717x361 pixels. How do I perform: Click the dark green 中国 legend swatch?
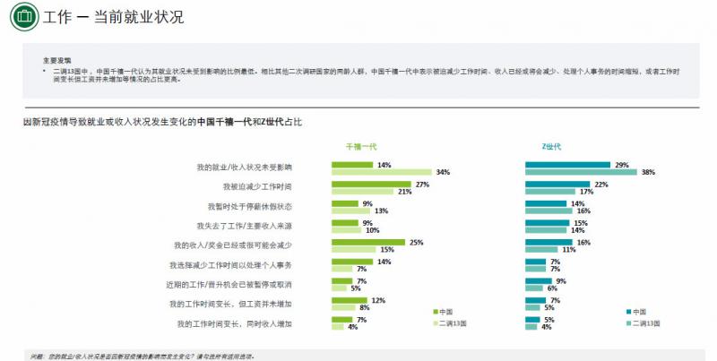[436, 312]
